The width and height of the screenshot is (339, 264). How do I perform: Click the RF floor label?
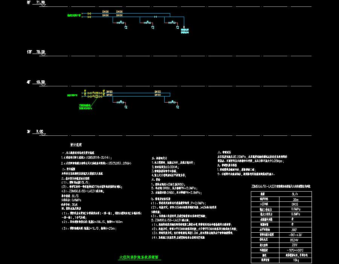point(29,3)
